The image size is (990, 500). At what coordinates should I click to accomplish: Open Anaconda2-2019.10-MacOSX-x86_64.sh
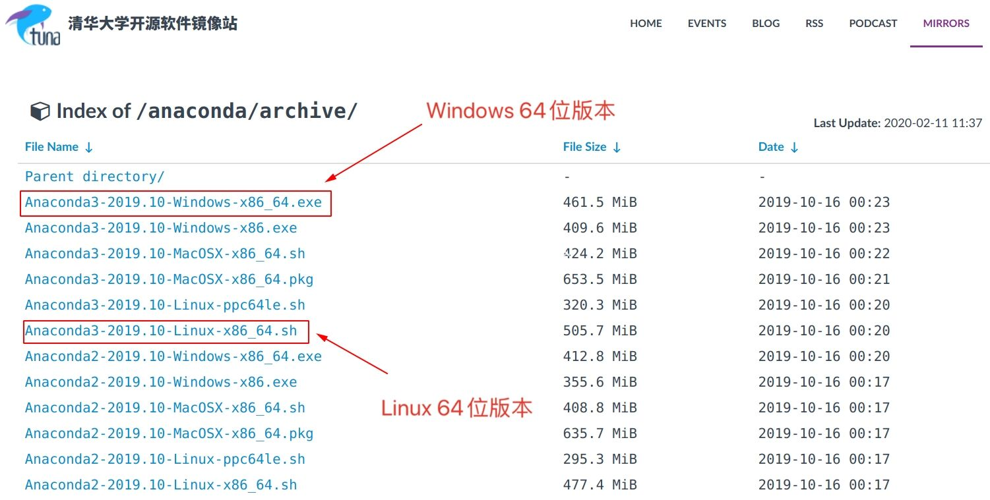click(x=165, y=407)
